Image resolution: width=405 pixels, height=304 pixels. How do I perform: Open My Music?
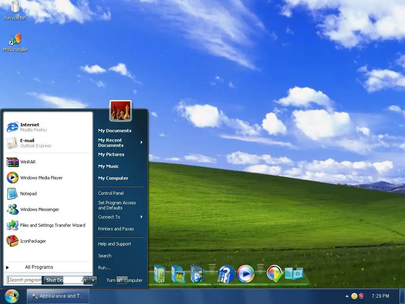pyautogui.click(x=108, y=166)
